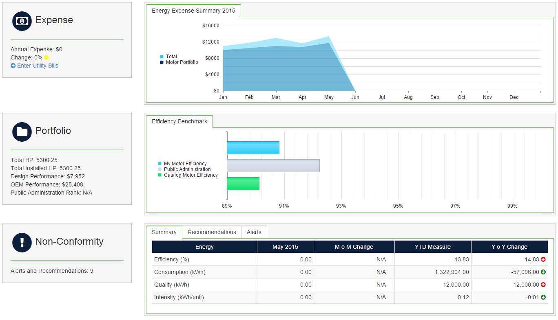The width and height of the screenshot is (558, 320).
Task: Click the My Motor Efficiency legend entry
Action: click(x=185, y=164)
